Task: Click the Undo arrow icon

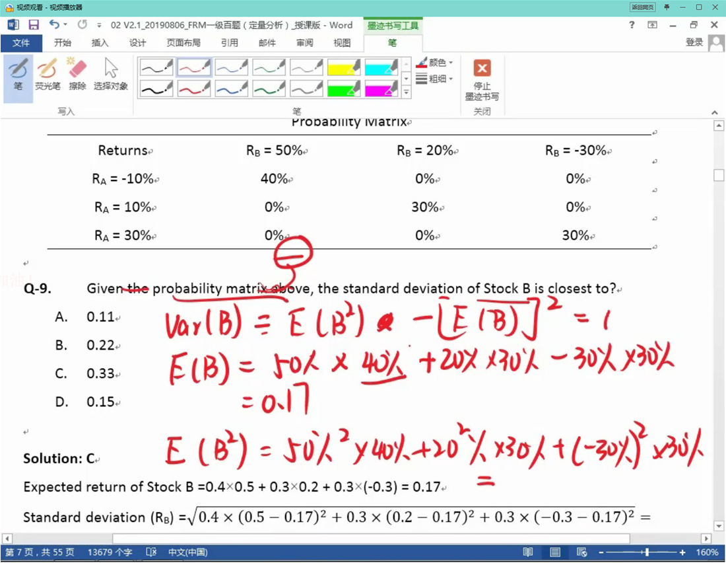Action: (54, 25)
